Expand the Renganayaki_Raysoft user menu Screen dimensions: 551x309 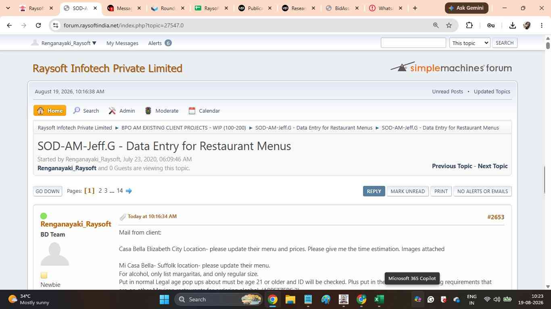tap(64, 43)
